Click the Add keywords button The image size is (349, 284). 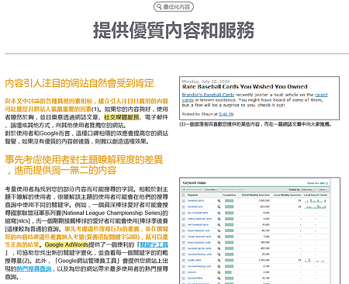192,189
